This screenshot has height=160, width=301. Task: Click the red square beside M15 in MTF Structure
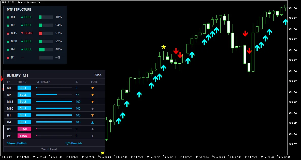pyautogui.click(x=8, y=34)
